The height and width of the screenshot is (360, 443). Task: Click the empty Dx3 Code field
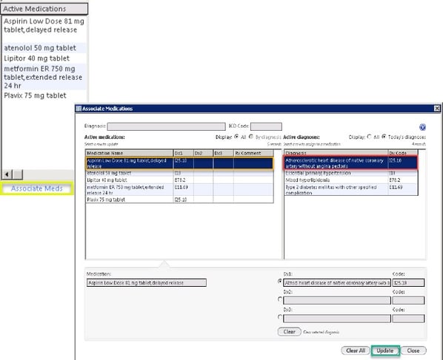(408, 319)
